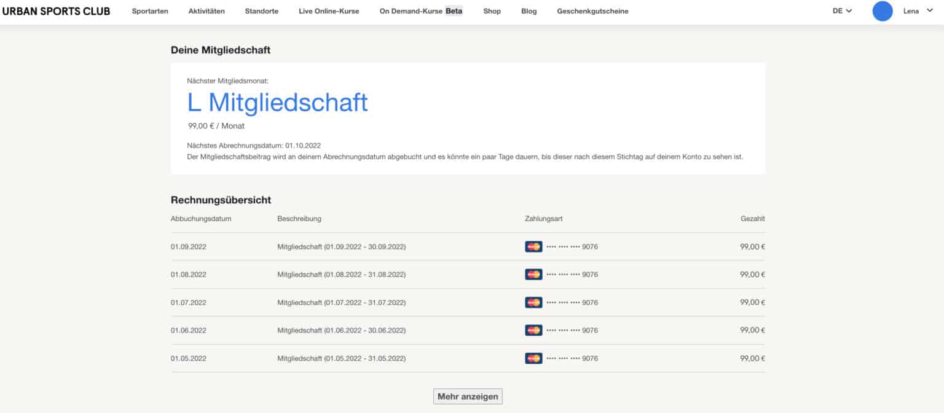Click Mastercard icon in 01.06.2022 row
This screenshot has height=413, width=944.
(533, 330)
